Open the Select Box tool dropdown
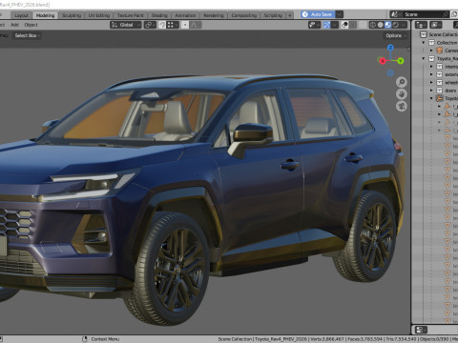This screenshot has width=458, height=343. click(27, 35)
